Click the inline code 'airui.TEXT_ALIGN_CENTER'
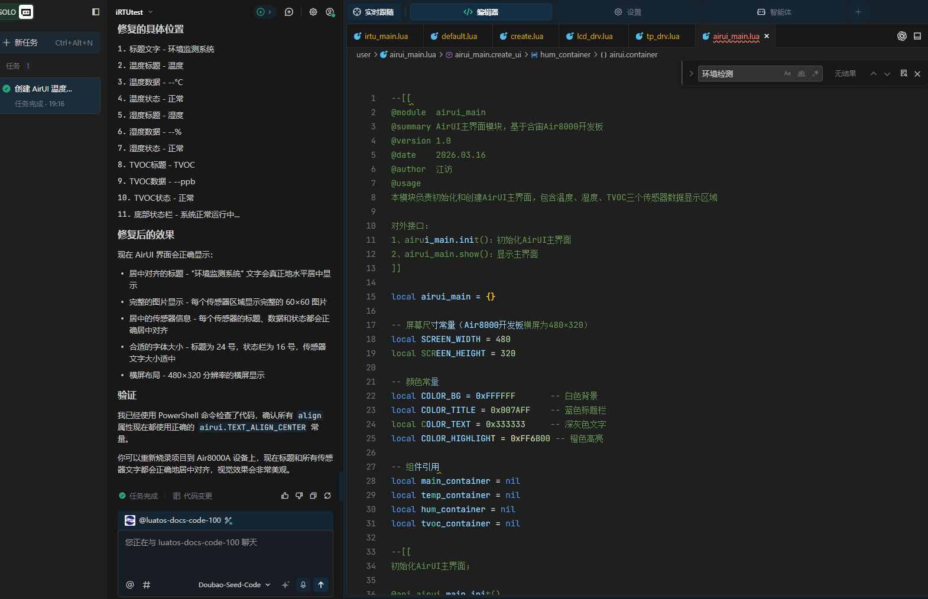The width and height of the screenshot is (928, 599). (x=252, y=427)
